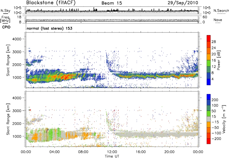The width and height of the screenshot is (229, 158).
Task: Click the left '10^5' noise axis value
Action: tap(17, 8)
